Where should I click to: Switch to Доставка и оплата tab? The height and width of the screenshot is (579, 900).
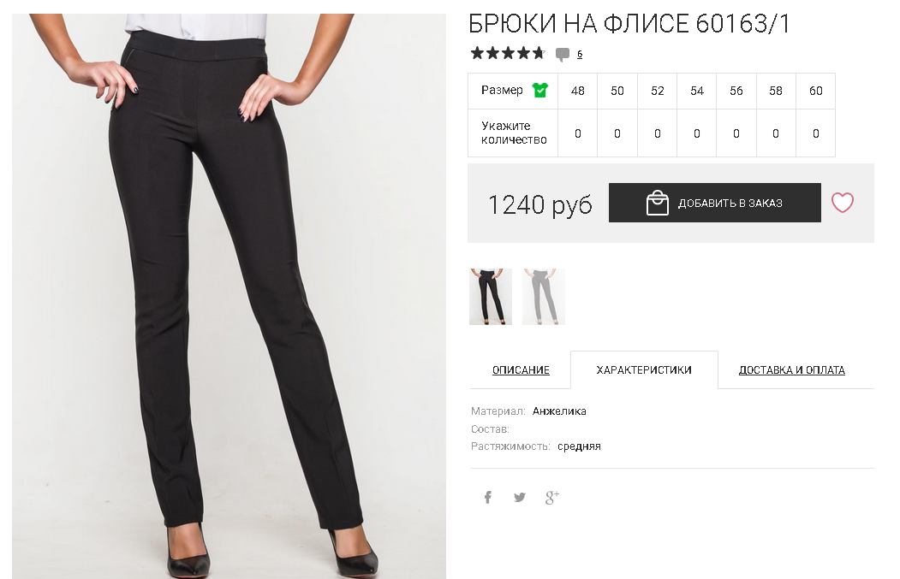791,369
